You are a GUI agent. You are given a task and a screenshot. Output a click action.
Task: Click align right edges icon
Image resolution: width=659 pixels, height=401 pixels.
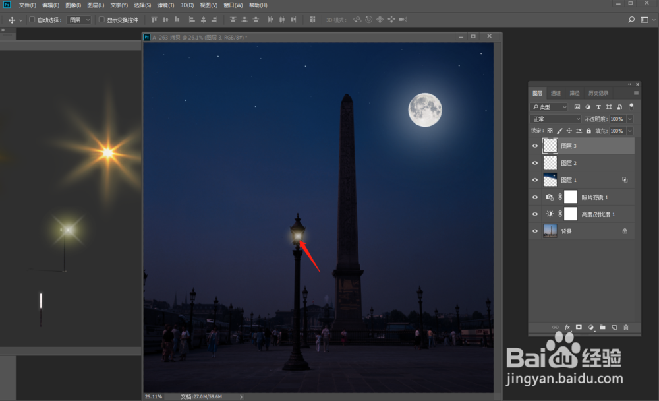click(x=214, y=20)
